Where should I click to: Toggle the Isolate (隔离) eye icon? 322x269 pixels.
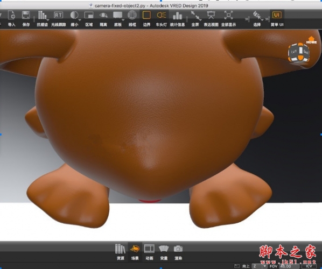103,15
